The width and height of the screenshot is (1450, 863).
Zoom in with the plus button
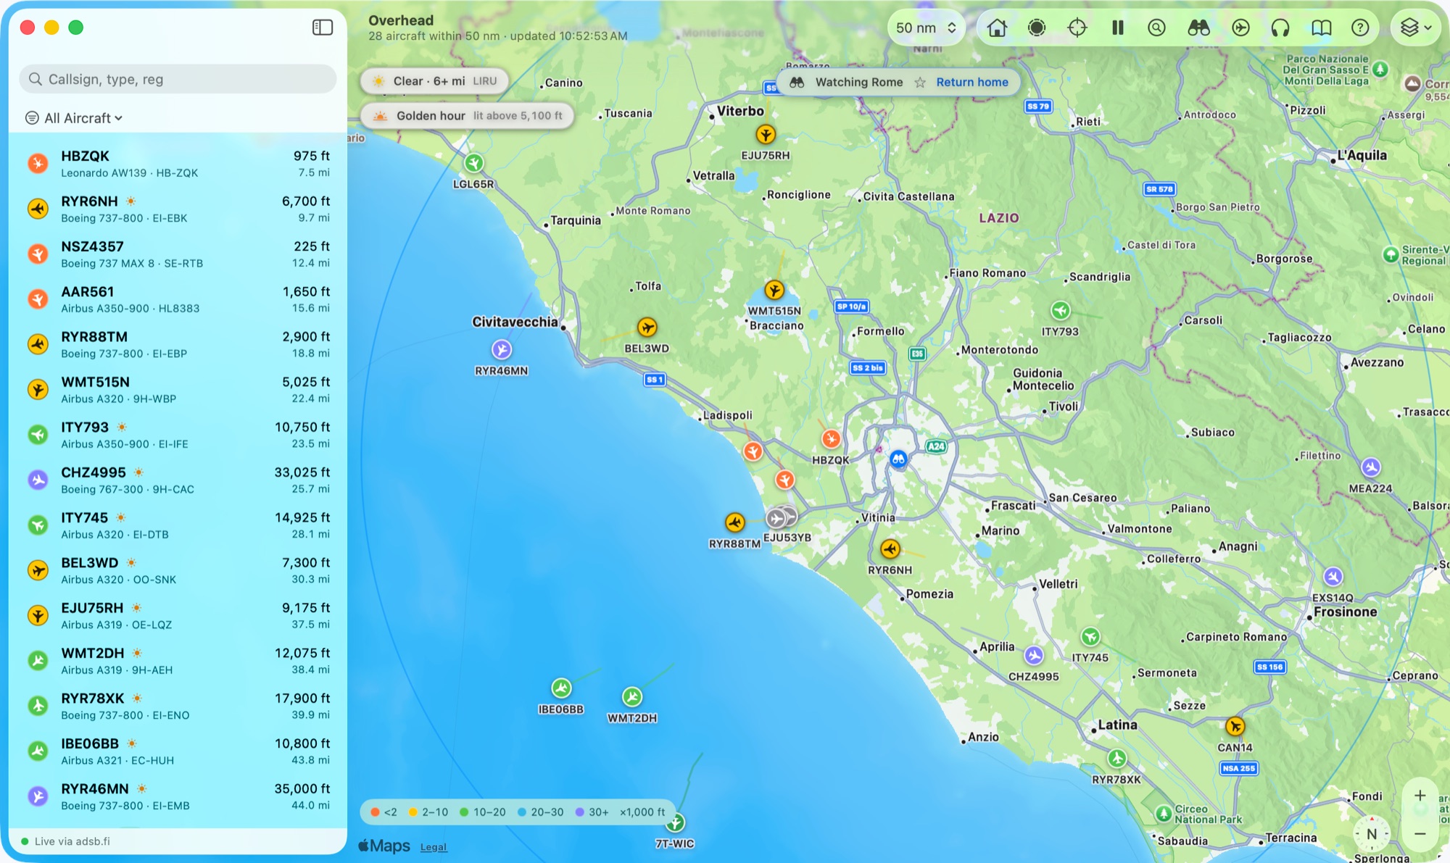[x=1420, y=796]
